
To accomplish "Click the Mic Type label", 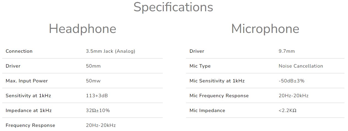I will (200, 66).
